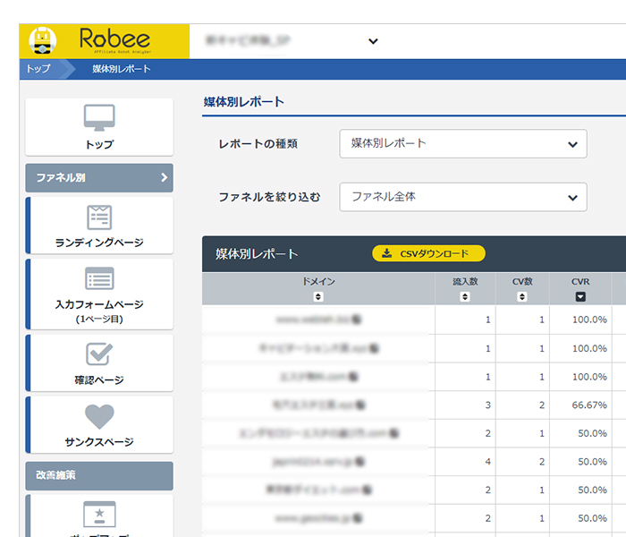This screenshot has height=537, width=626.
Task: Sort by CV数 column arrows
Action: point(522,296)
